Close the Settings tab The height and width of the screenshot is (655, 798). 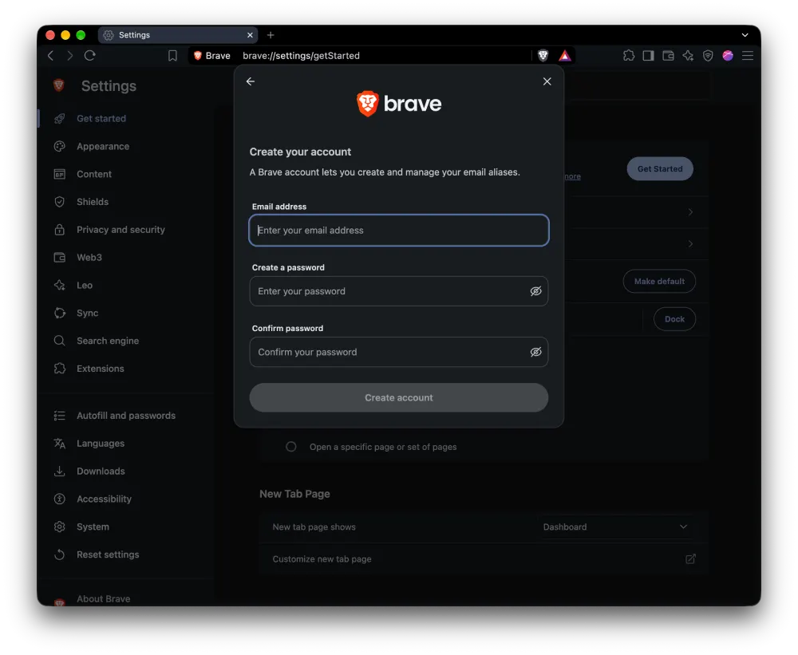[x=250, y=35]
